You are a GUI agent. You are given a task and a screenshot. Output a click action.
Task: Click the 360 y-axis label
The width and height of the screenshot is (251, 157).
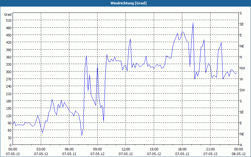[9, 57]
